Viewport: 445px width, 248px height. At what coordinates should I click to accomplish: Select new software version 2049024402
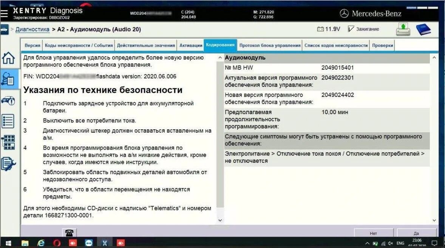[338, 95]
